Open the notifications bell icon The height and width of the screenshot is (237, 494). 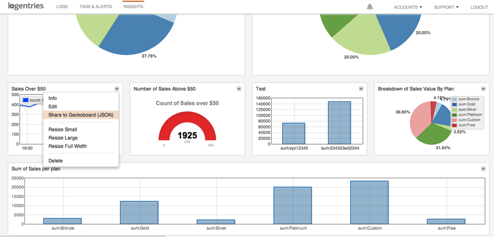(370, 7)
